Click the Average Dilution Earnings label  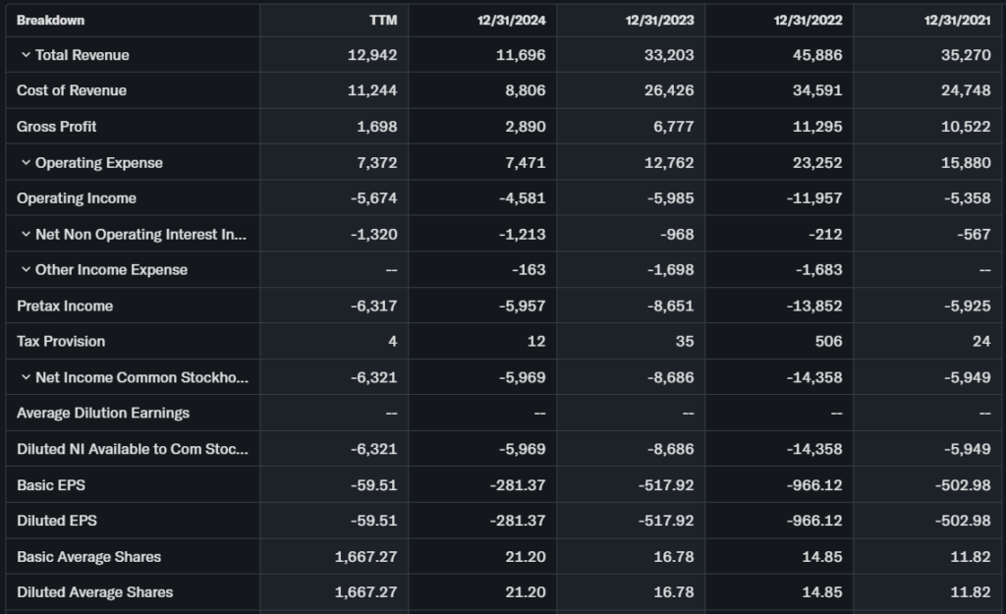pos(103,414)
